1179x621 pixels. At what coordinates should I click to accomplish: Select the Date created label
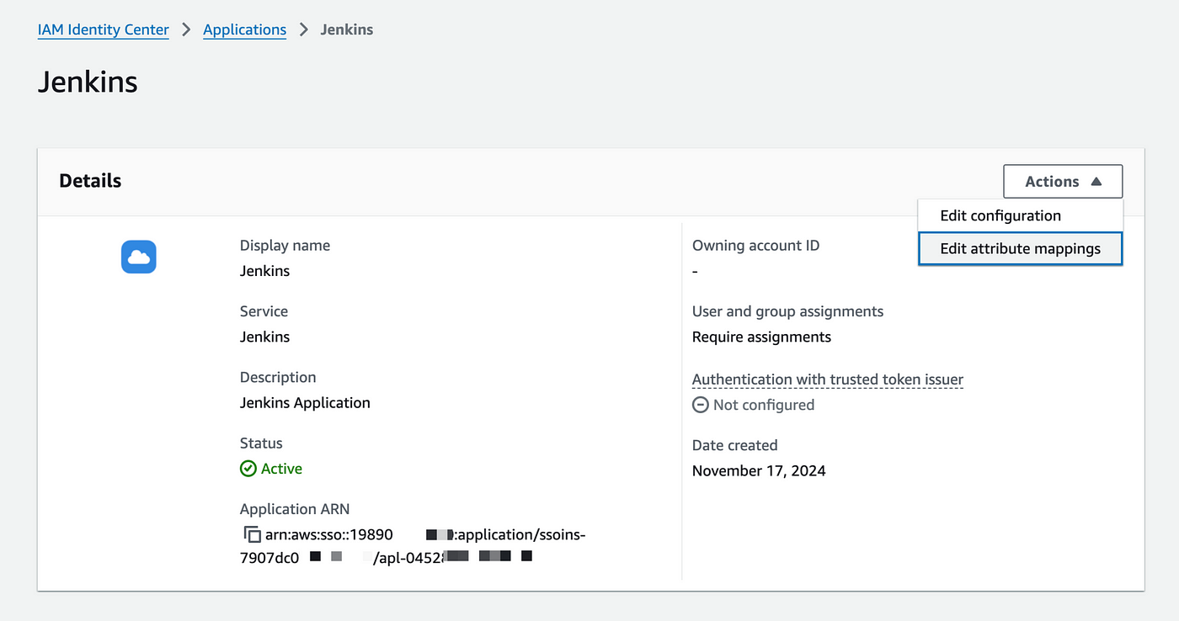[734, 445]
